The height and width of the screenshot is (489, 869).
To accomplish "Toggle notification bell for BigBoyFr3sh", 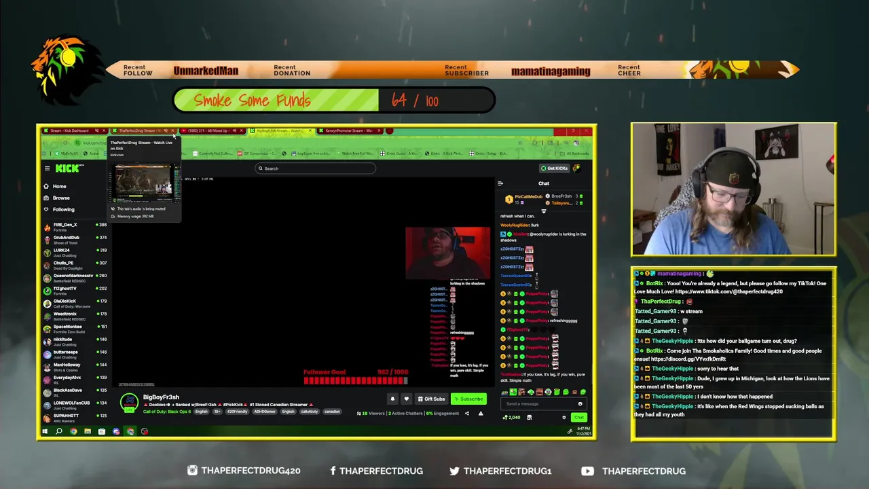I will [x=392, y=399].
